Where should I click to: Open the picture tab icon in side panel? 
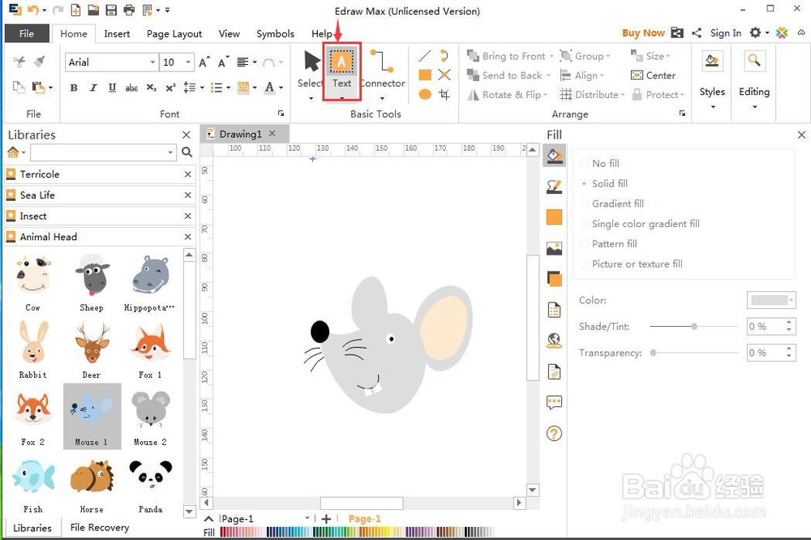tap(554, 249)
